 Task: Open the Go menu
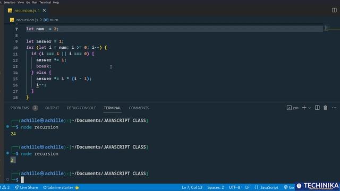(28, 2)
